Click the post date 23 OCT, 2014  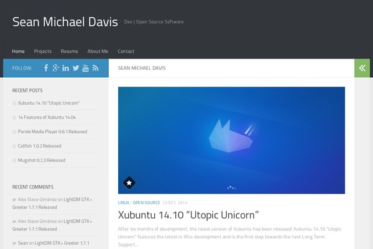coord(175,203)
